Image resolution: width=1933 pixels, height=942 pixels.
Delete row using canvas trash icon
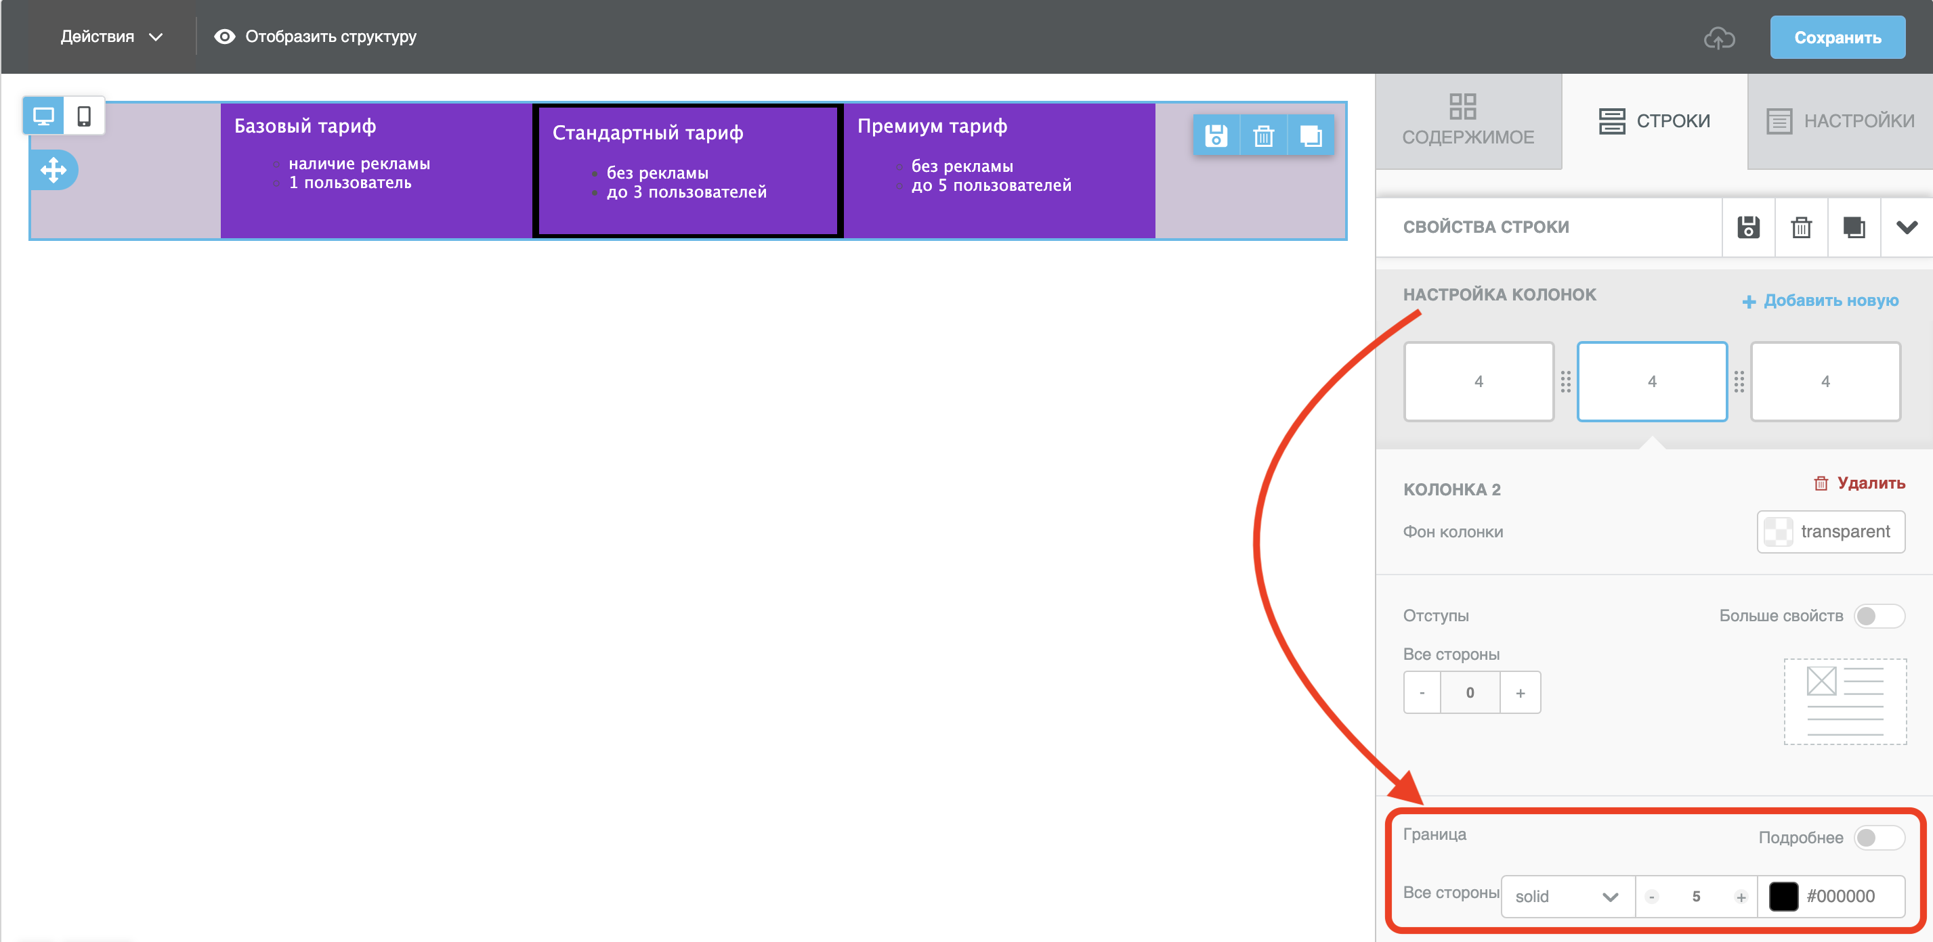coord(1264,136)
